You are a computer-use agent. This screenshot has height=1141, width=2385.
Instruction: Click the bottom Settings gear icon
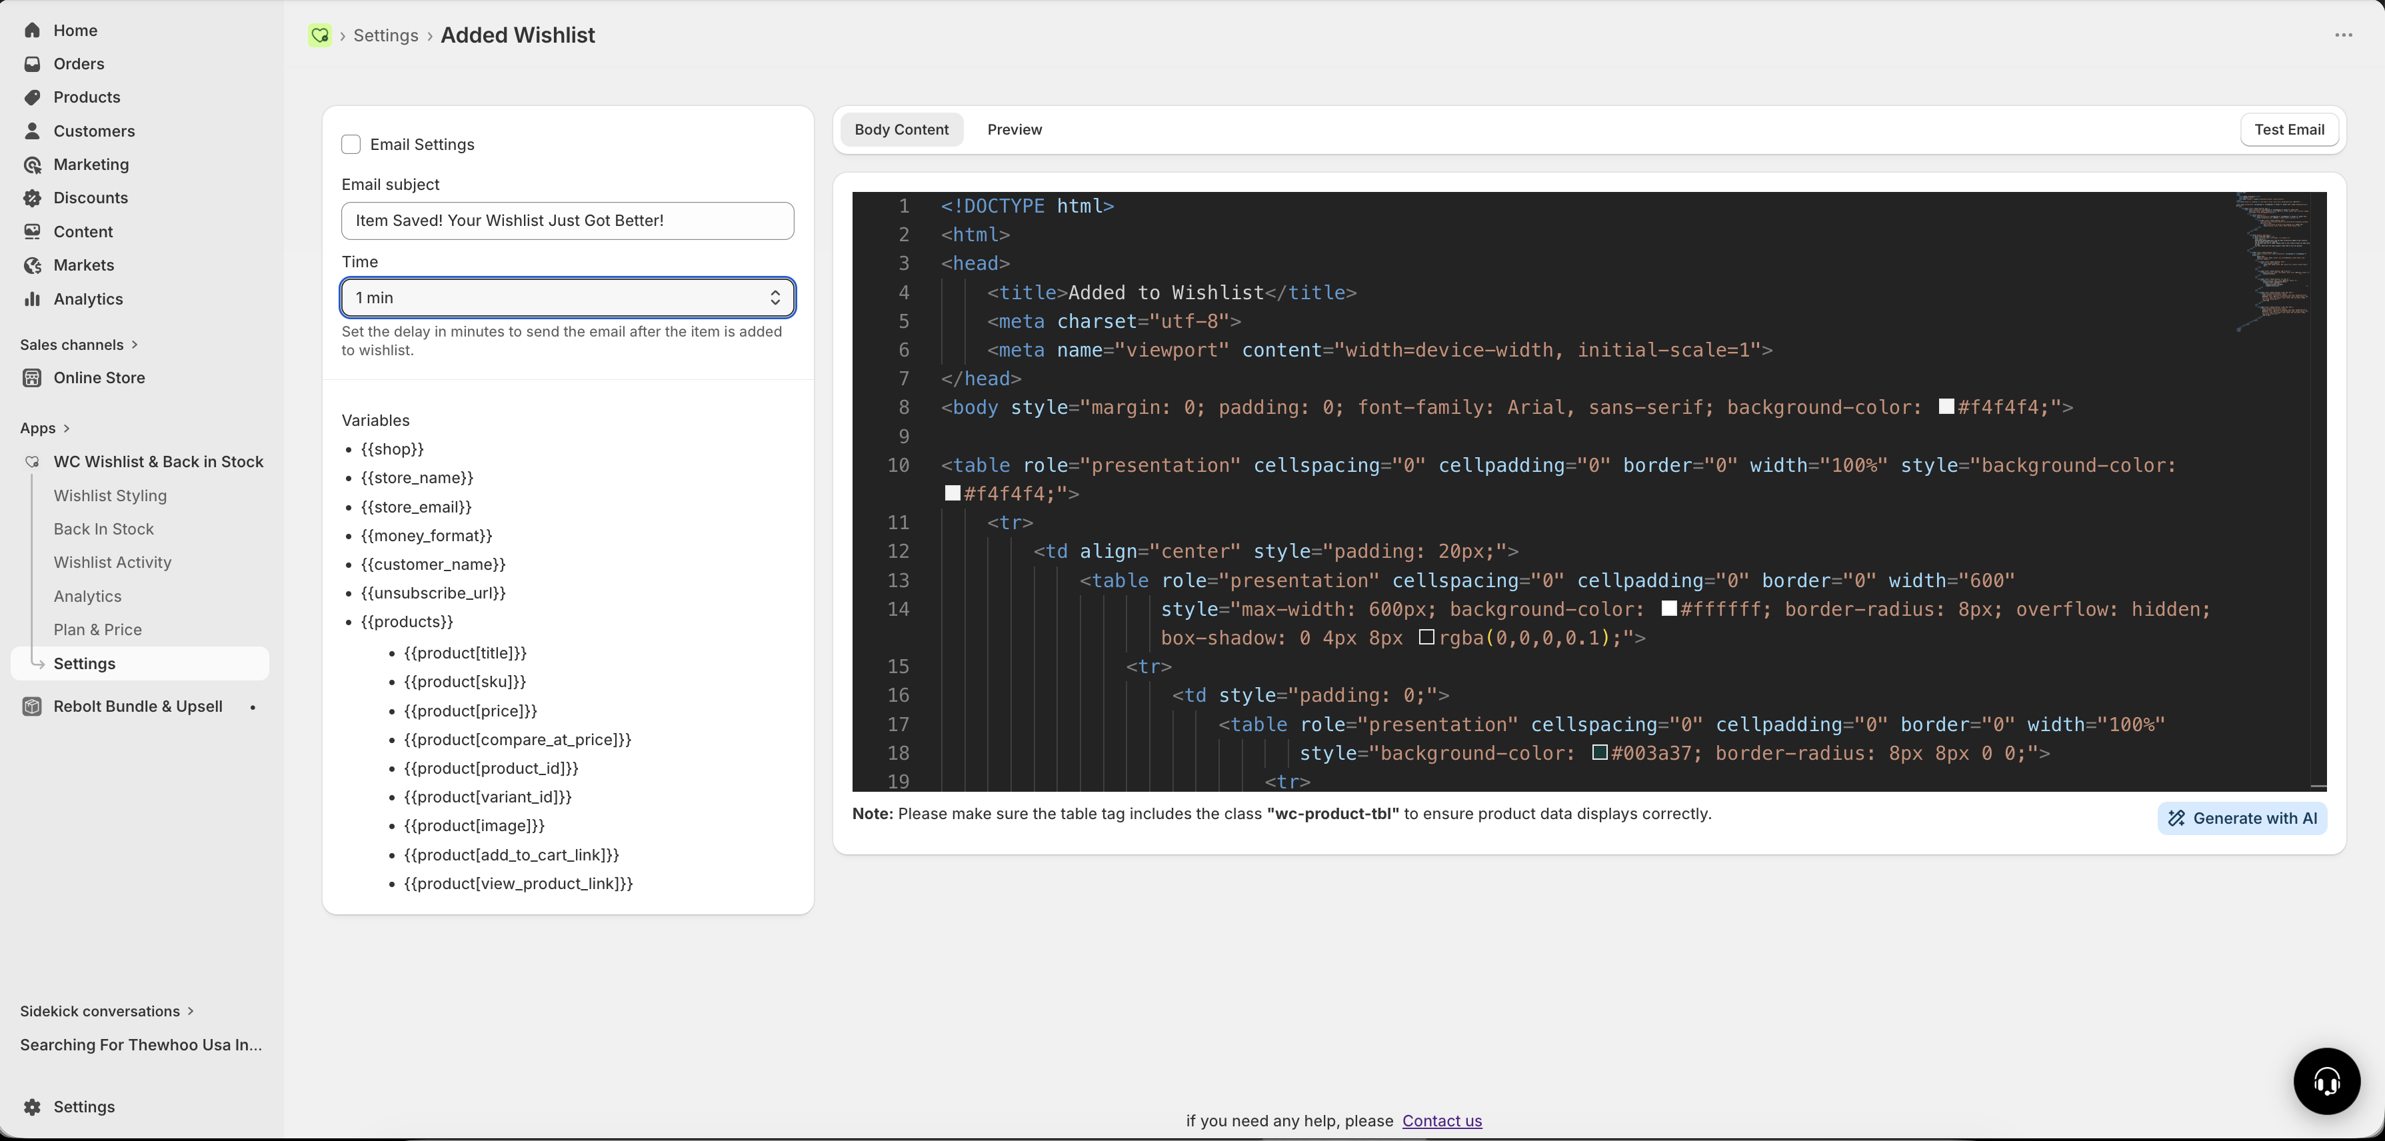[33, 1107]
